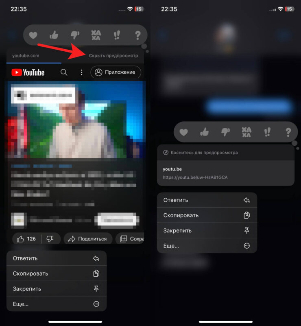Pick the question mark reaction above the youtu.be card
Image resolution: width=301 pixels, height=326 pixels.
(x=288, y=132)
